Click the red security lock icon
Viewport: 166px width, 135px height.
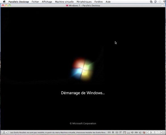point(144,132)
